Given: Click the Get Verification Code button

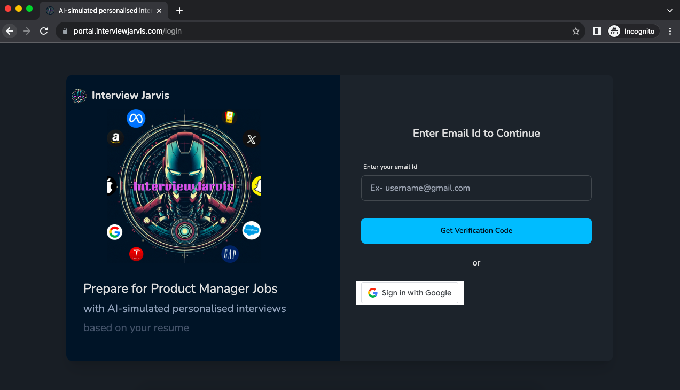Looking at the screenshot, I should click(476, 231).
